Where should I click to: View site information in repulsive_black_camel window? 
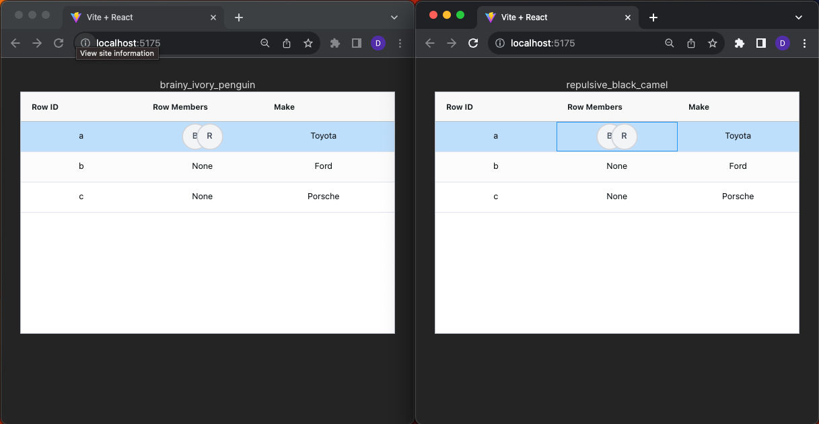click(500, 43)
